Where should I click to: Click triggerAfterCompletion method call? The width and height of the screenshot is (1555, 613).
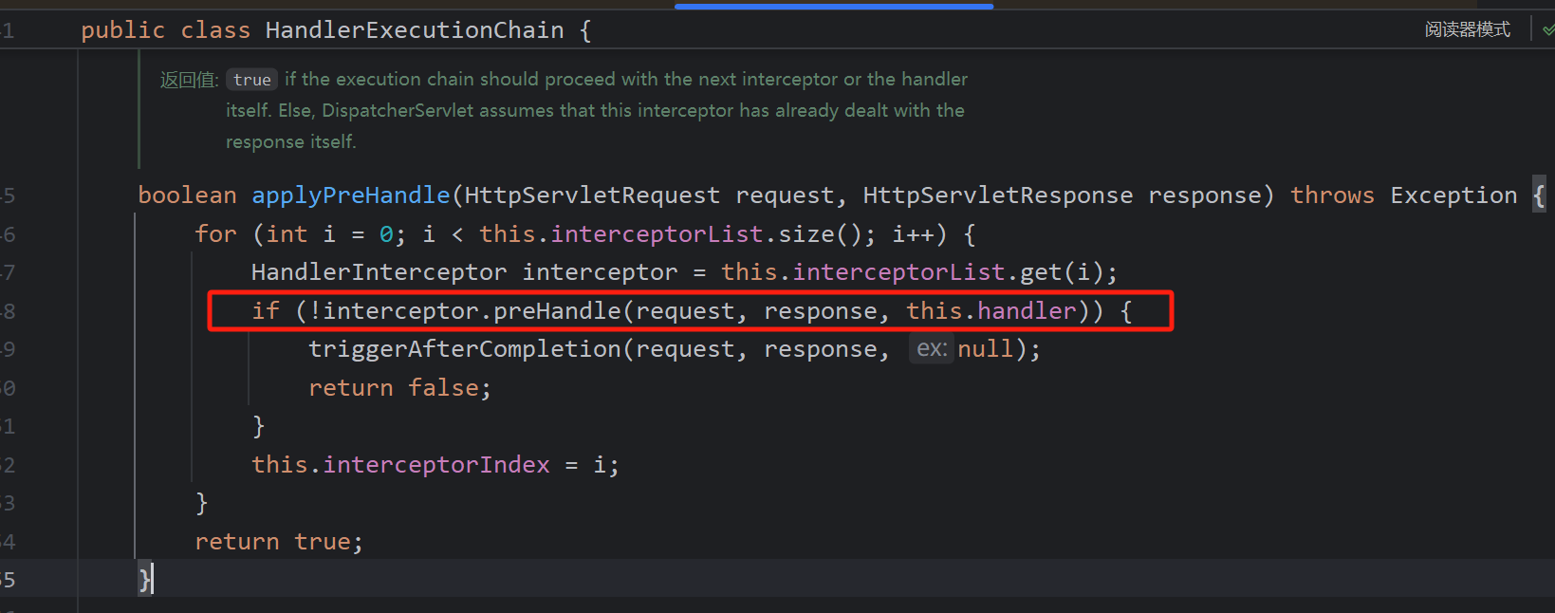tap(465, 350)
